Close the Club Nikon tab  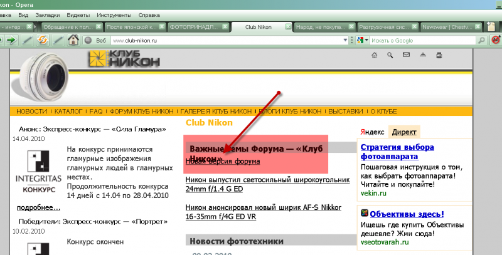click(288, 27)
